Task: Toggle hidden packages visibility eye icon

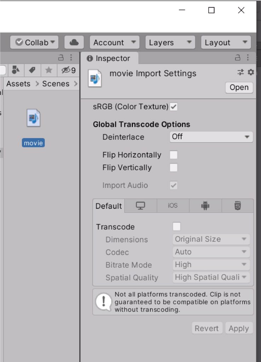Action: point(68,70)
